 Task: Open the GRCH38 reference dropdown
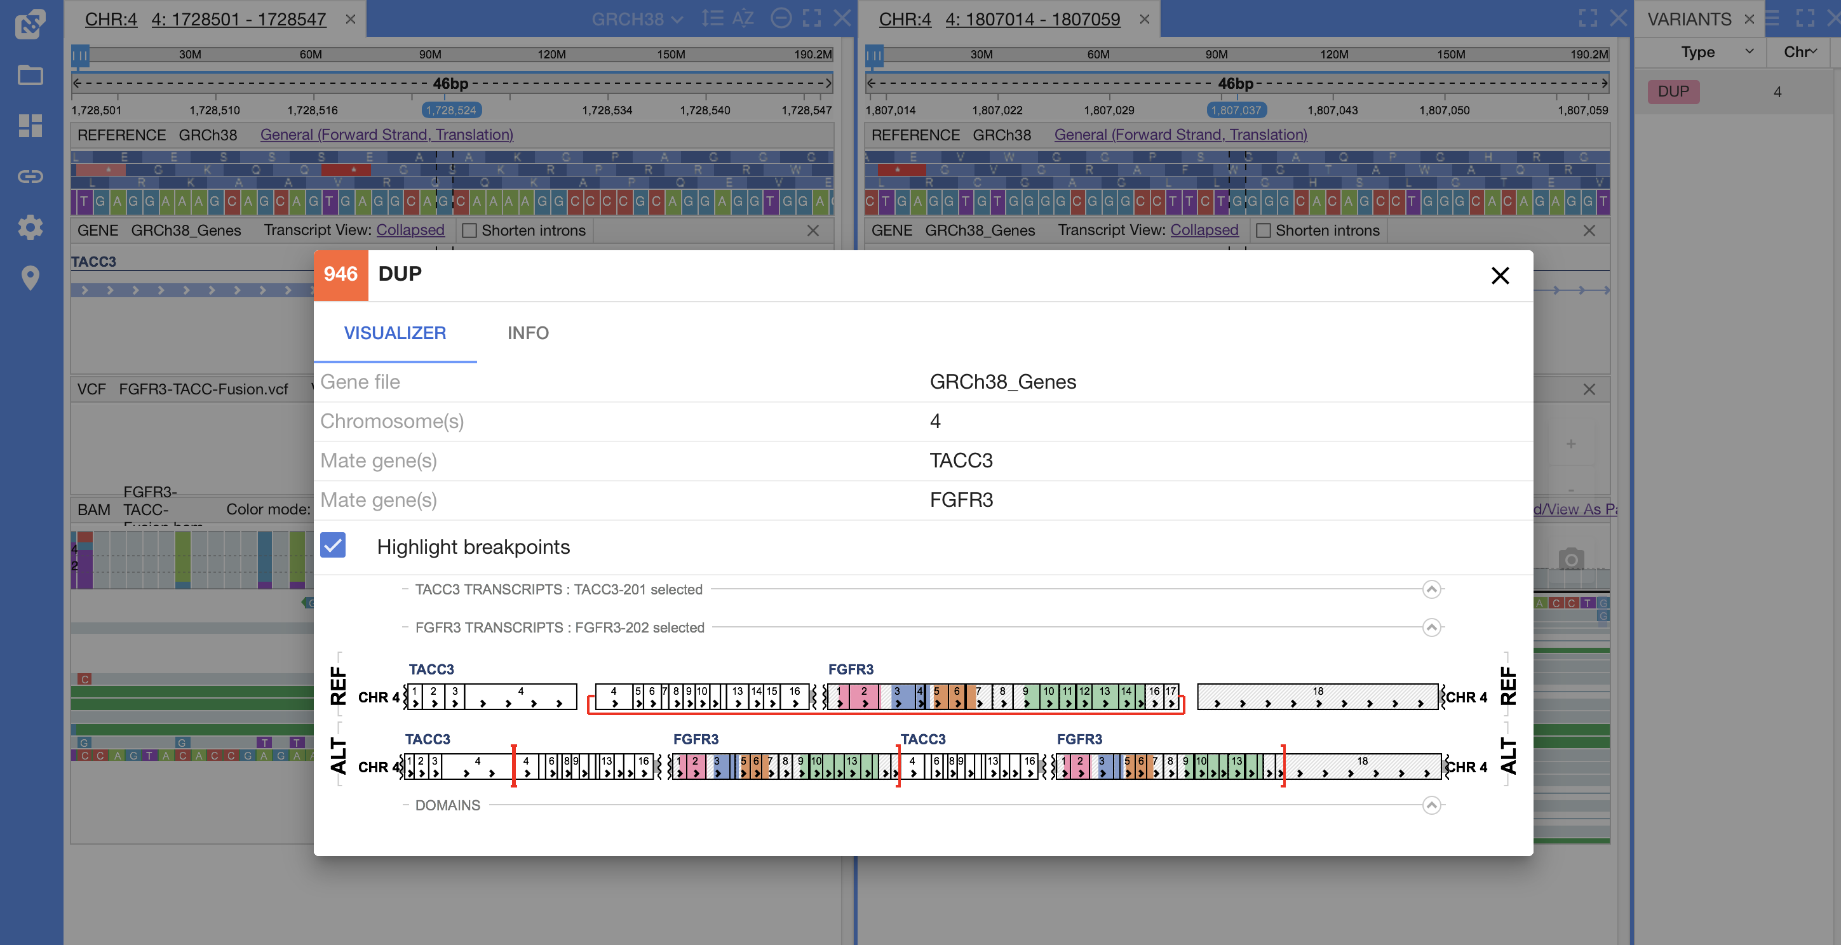[637, 19]
